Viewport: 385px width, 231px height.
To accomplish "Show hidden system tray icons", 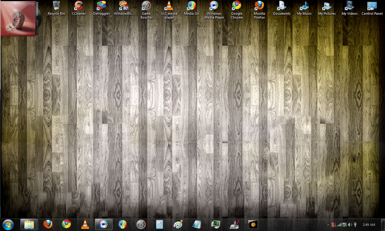I will coord(328,225).
